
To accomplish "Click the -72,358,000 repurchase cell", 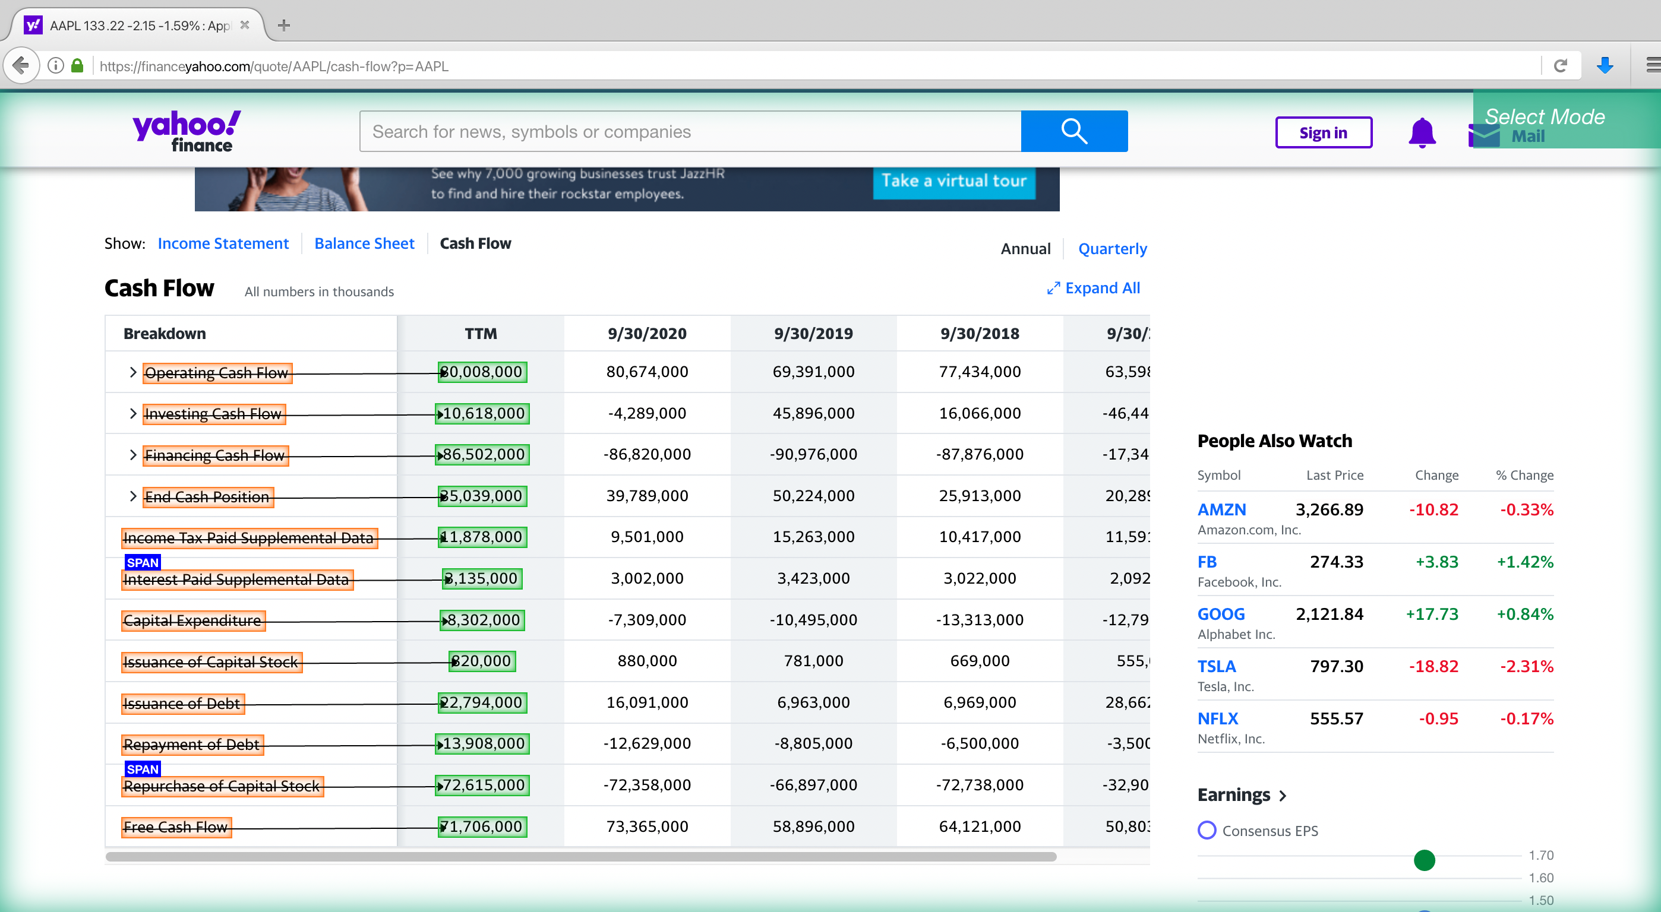I will (647, 785).
